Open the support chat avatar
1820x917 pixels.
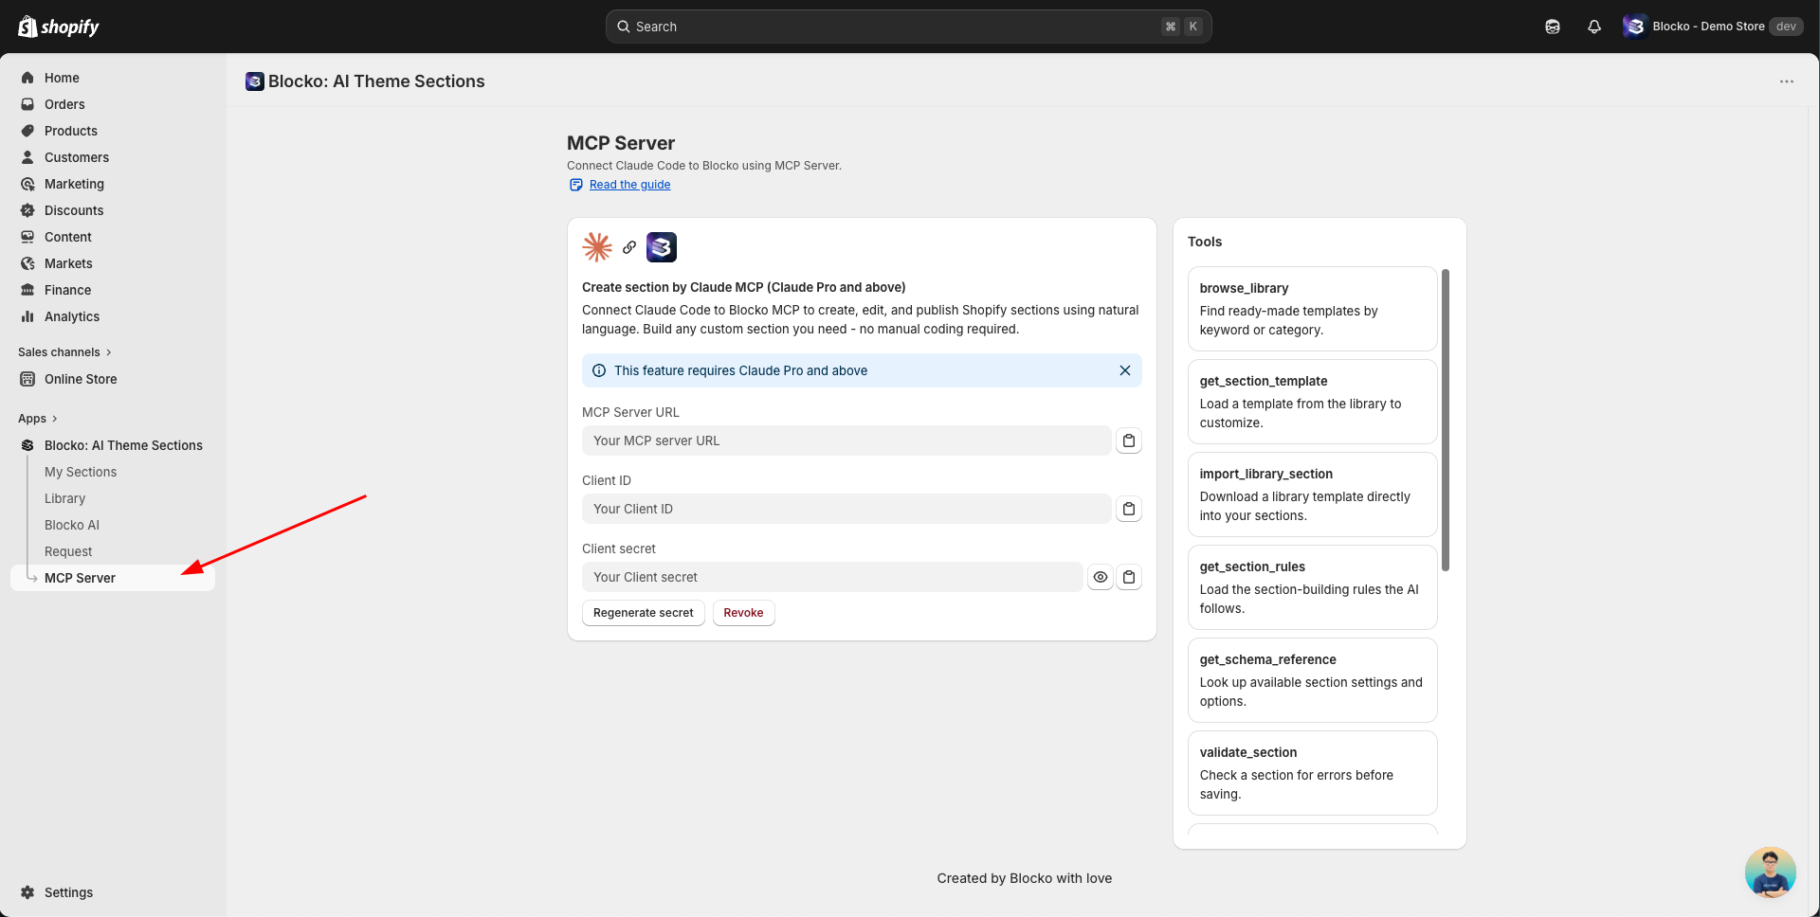tap(1770, 872)
